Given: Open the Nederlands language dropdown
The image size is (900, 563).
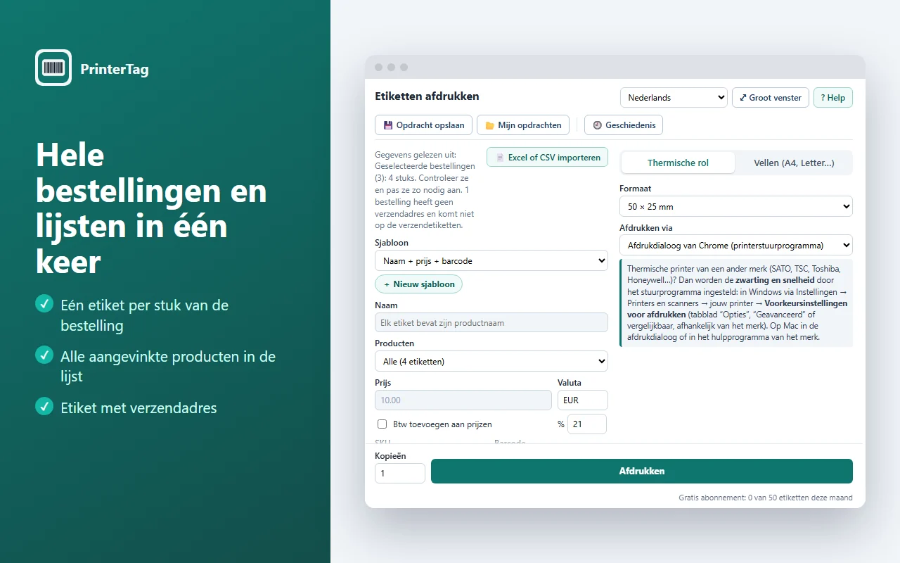Looking at the screenshot, I should pyautogui.click(x=674, y=98).
